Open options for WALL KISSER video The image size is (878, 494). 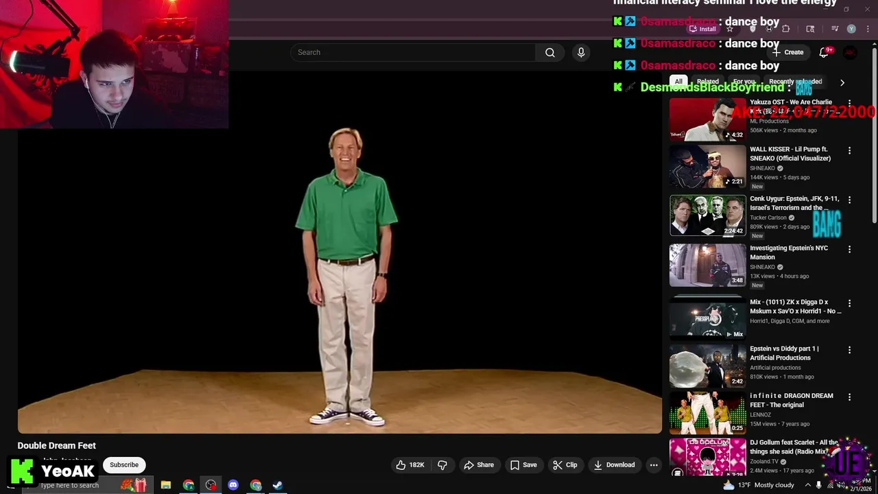[x=849, y=150]
